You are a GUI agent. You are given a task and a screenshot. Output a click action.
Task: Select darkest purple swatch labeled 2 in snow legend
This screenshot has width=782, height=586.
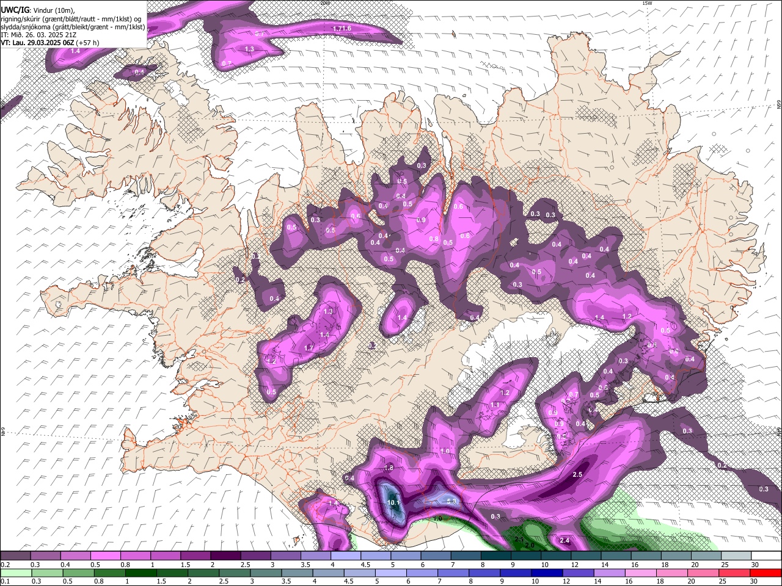click(x=225, y=556)
